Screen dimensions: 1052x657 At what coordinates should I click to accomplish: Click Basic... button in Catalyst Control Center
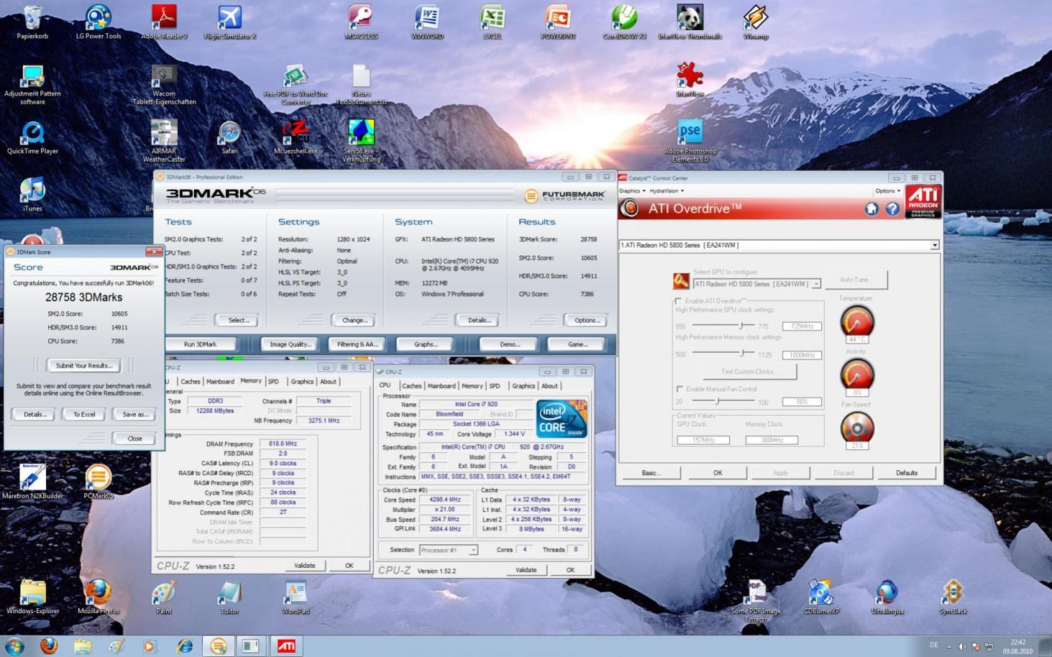pos(651,473)
